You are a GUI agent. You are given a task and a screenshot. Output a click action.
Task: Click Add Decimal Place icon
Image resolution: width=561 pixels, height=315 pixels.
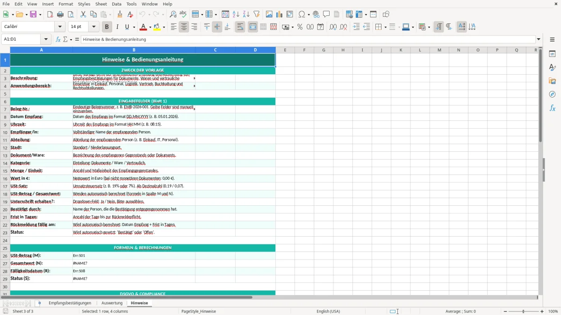pyautogui.click(x=333, y=27)
